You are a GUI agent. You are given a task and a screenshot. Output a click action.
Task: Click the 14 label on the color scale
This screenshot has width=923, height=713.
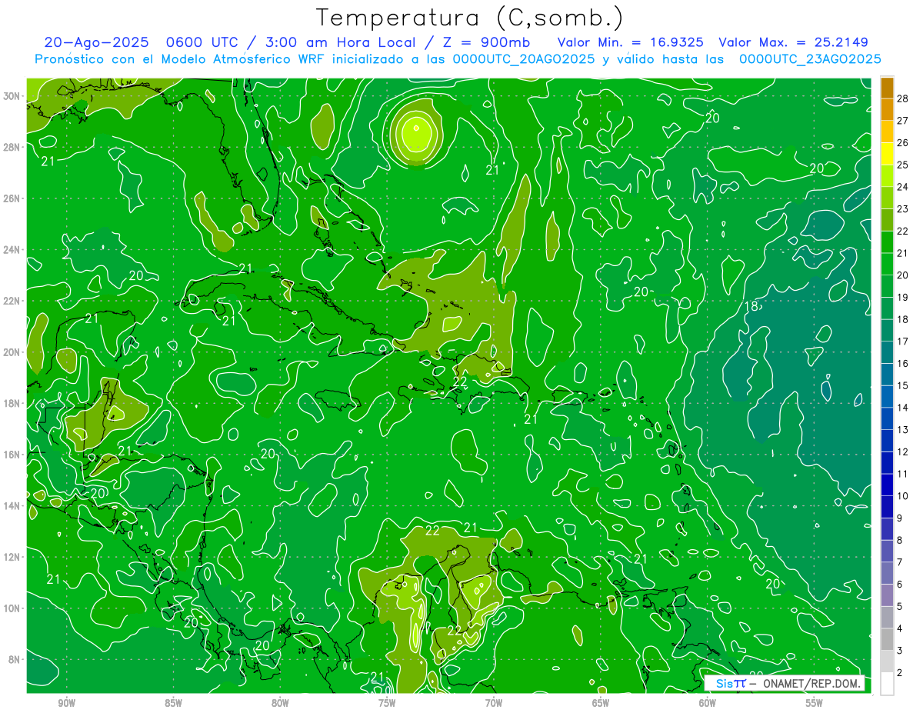[x=903, y=408]
